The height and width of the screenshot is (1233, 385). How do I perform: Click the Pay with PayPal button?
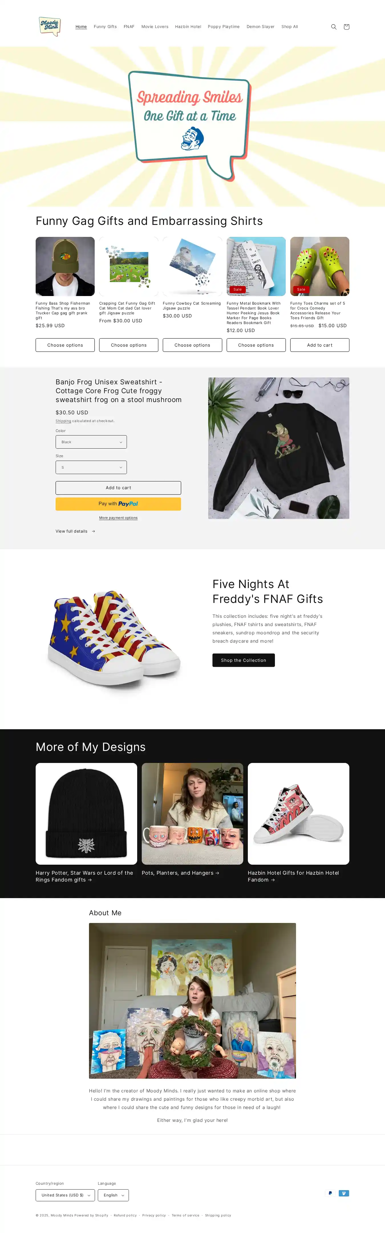(x=118, y=503)
